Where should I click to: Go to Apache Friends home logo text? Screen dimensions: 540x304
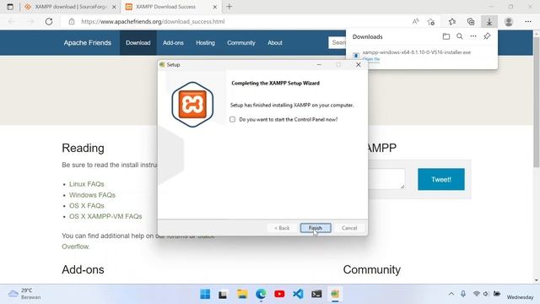click(88, 43)
